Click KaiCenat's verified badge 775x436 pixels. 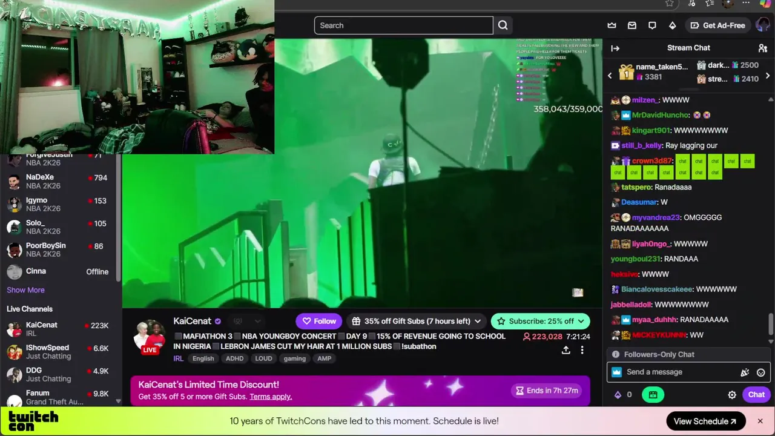coord(218,322)
